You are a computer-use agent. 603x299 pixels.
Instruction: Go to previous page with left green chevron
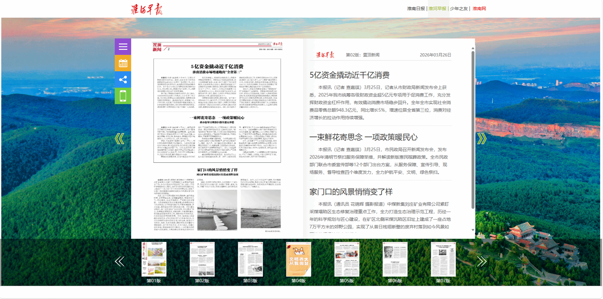[x=120, y=139]
